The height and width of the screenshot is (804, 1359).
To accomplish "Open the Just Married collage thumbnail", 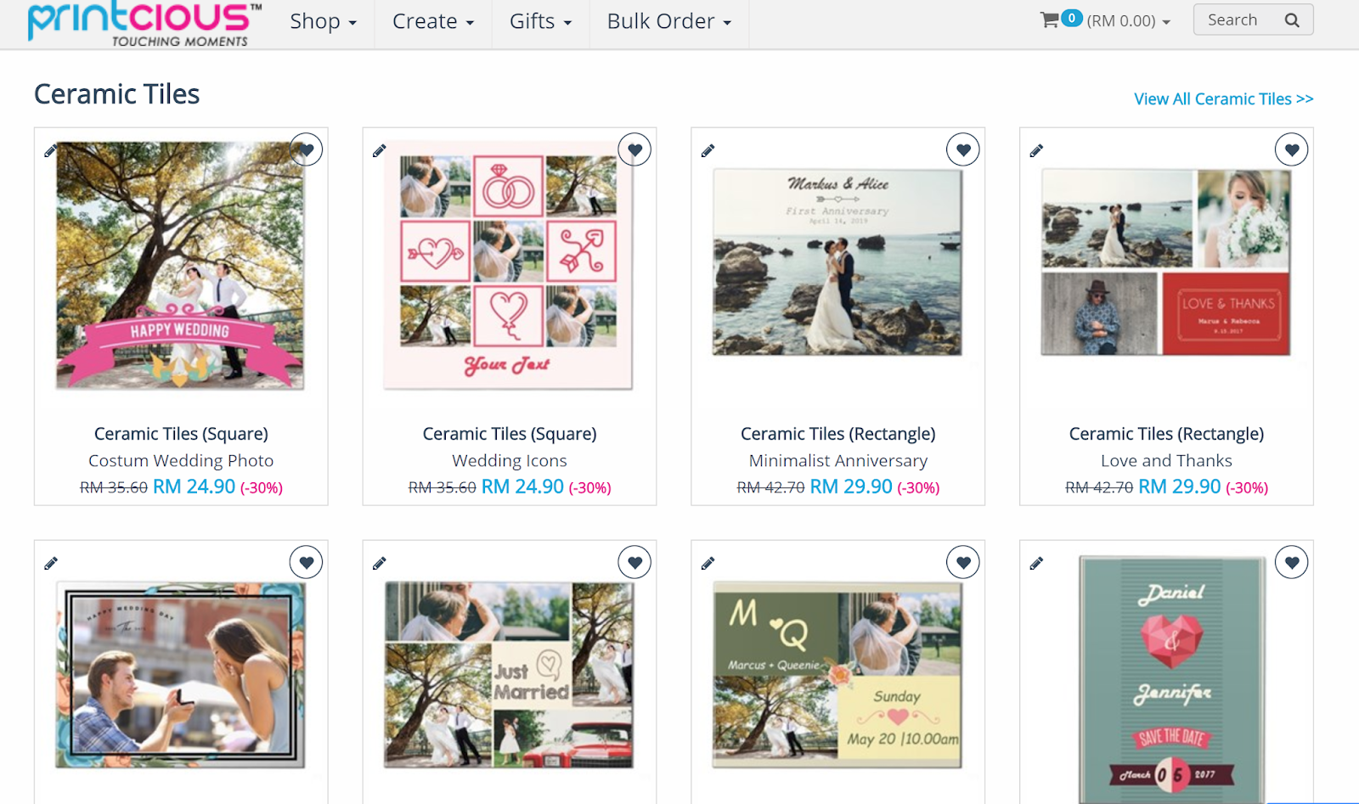I will click(x=508, y=675).
